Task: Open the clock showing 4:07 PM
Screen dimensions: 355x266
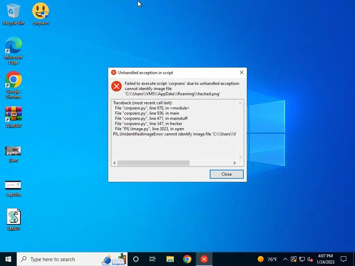Action: (x=325, y=259)
